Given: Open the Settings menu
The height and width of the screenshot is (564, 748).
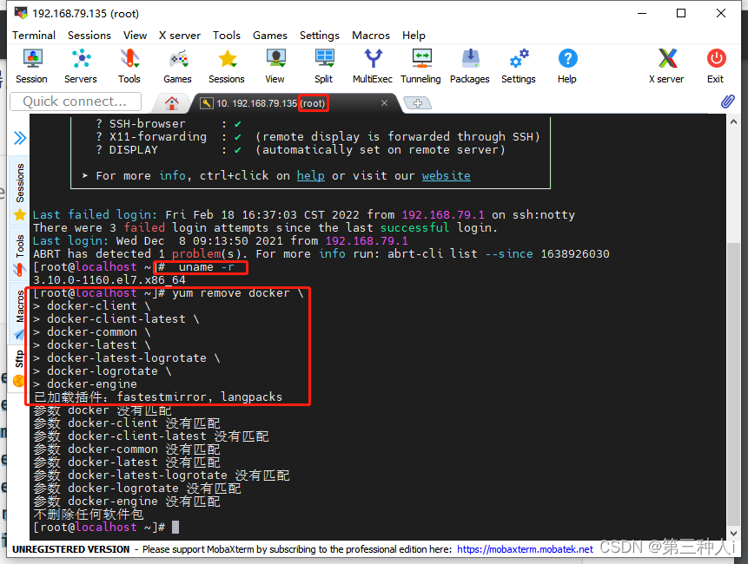Looking at the screenshot, I should click(x=320, y=36).
